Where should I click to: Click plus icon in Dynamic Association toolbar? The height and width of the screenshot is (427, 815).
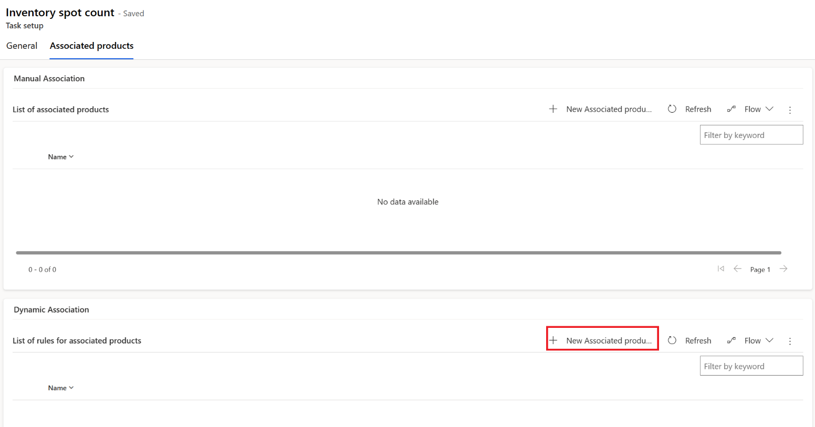pos(553,340)
